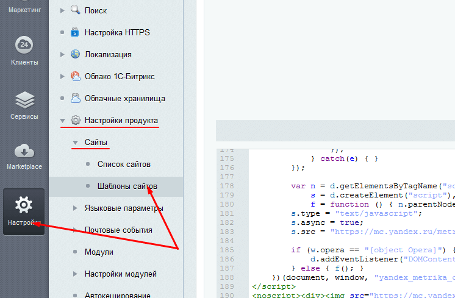Expand the Настройки модулей node arrow
This screenshot has height=298, width=455.
[x=75, y=274]
